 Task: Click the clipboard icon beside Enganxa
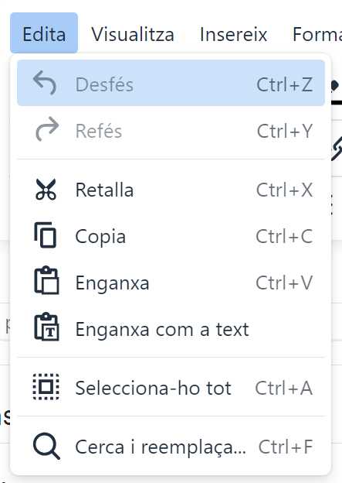pos(46,280)
